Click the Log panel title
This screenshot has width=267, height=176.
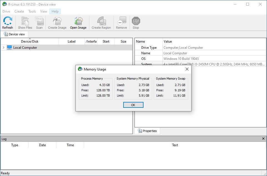point(4,139)
